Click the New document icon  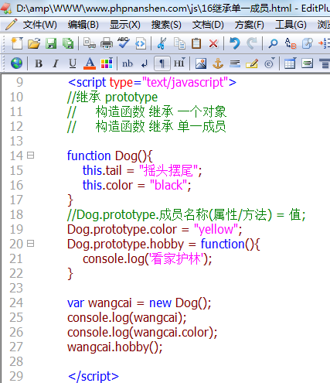coord(17,43)
